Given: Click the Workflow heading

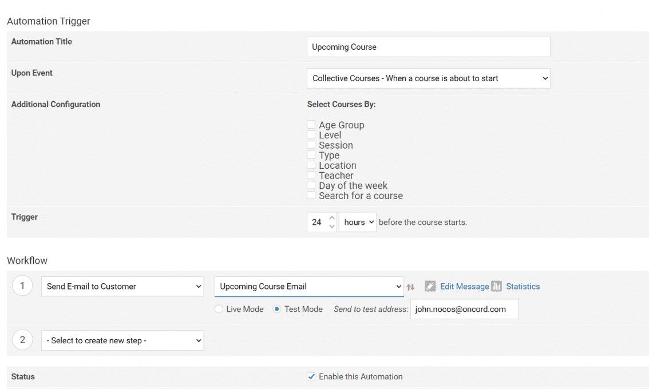Looking at the screenshot, I should (x=27, y=261).
